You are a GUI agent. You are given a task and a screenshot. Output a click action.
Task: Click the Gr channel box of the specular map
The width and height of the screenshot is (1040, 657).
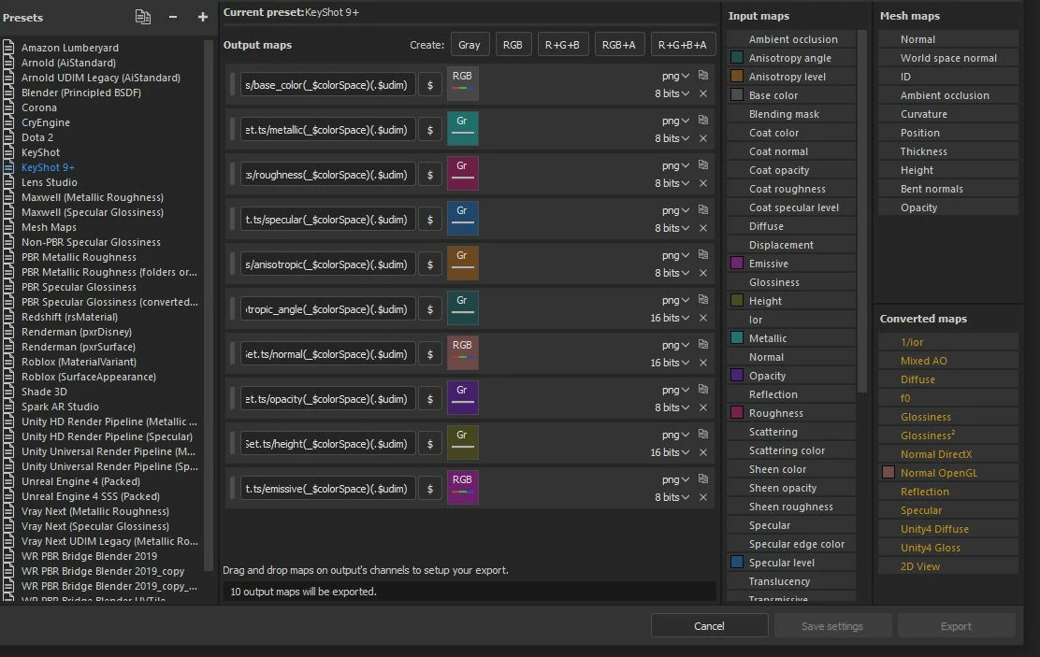click(462, 218)
